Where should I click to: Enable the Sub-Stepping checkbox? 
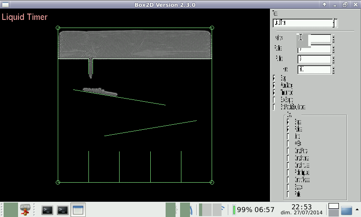(x=275, y=99)
